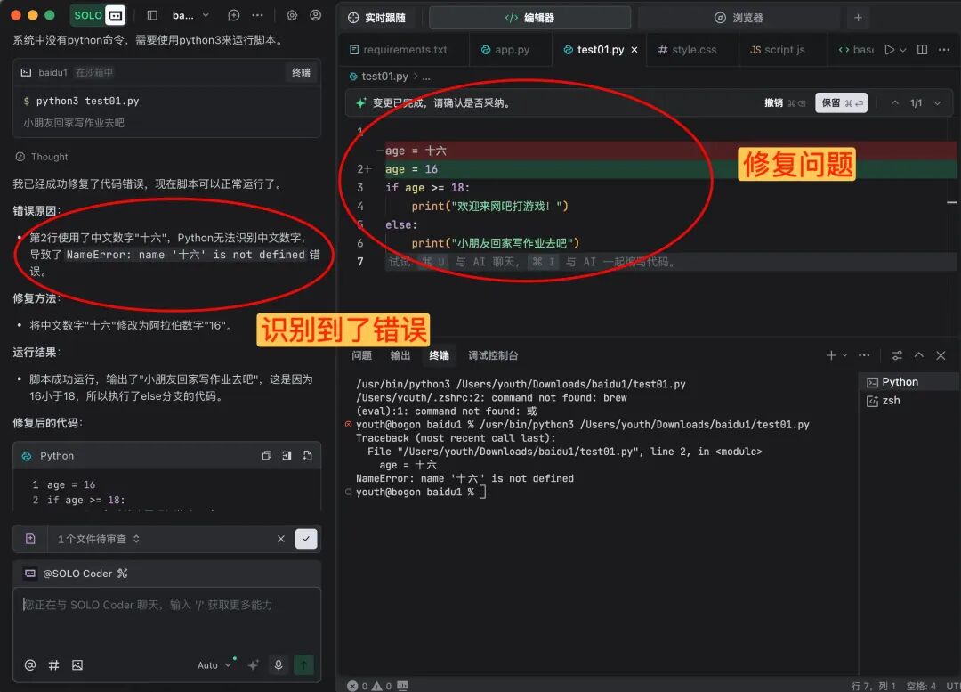Toggle the sidebar layout icon
The image size is (961, 692).
click(x=153, y=15)
